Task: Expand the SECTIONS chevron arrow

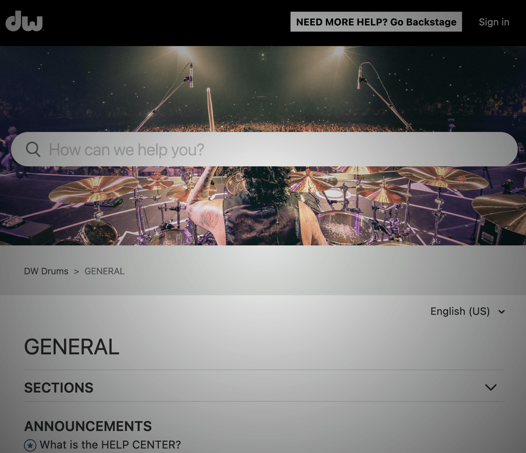Action: pyautogui.click(x=491, y=387)
